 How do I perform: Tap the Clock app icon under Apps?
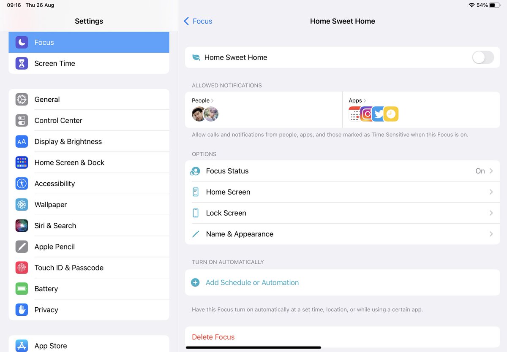pyautogui.click(x=390, y=114)
